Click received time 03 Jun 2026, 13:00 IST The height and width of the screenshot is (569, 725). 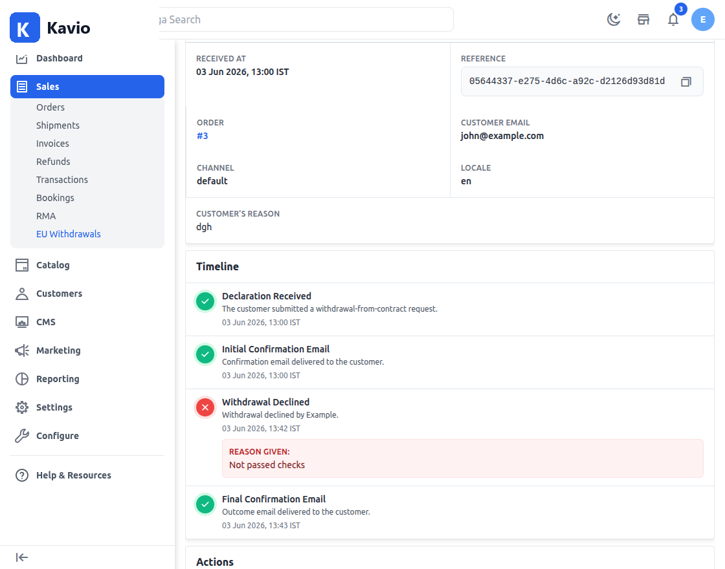242,72
